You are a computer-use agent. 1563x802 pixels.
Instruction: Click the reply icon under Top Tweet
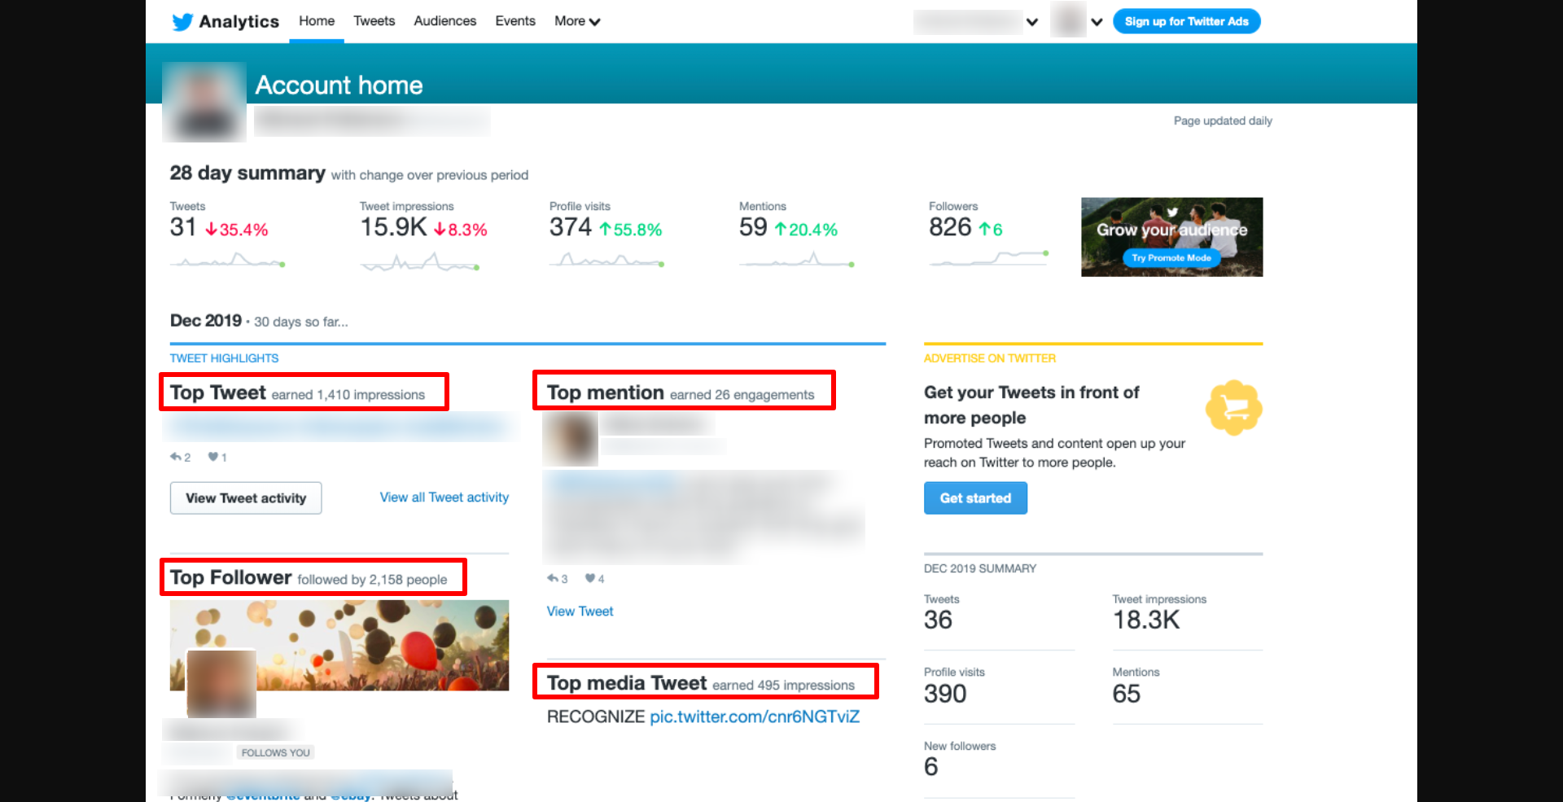[175, 457]
